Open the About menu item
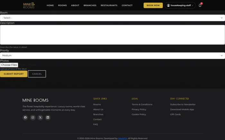 [75, 5]
